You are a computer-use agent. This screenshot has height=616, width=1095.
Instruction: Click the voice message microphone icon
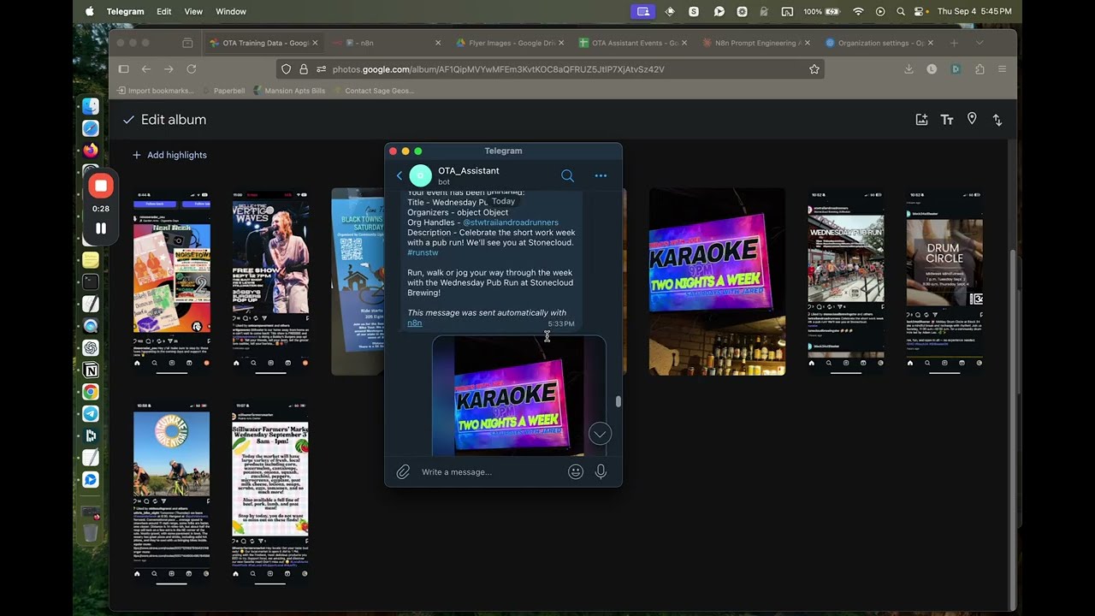pos(601,471)
